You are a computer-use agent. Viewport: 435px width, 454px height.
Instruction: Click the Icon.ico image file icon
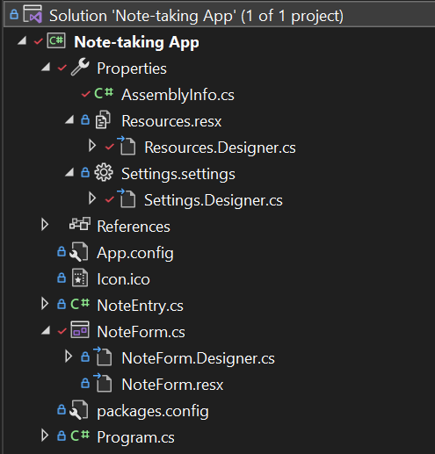pos(80,277)
